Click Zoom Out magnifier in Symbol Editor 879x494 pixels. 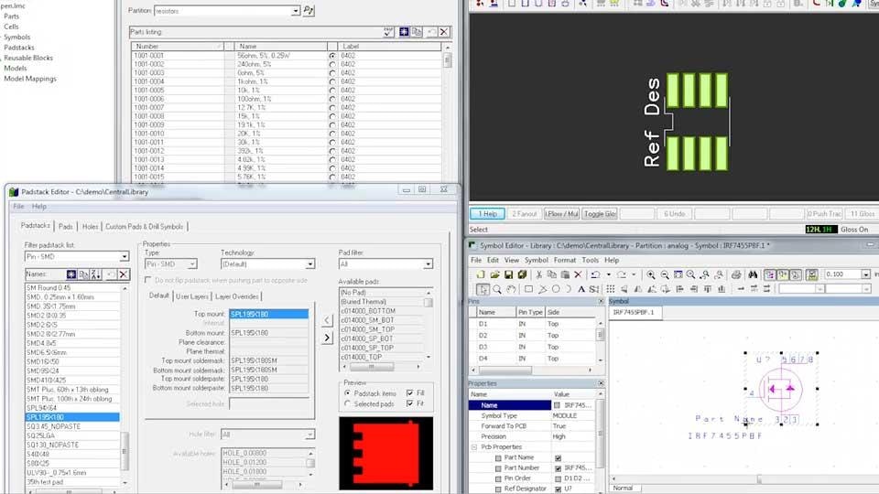click(665, 274)
